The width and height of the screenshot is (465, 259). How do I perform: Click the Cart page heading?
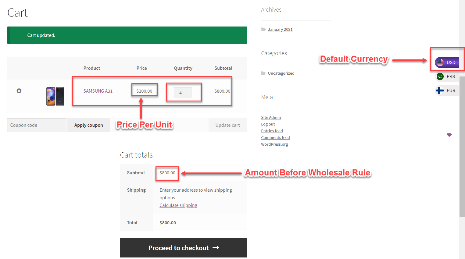coord(17,13)
